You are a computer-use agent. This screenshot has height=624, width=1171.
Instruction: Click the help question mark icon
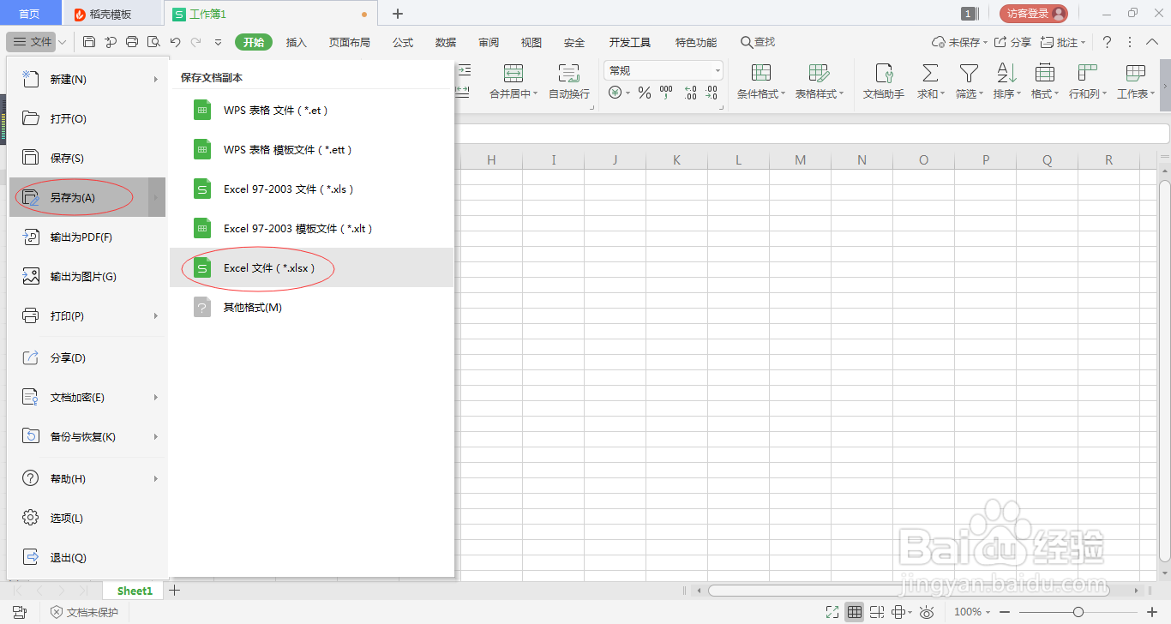point(1108,42)
